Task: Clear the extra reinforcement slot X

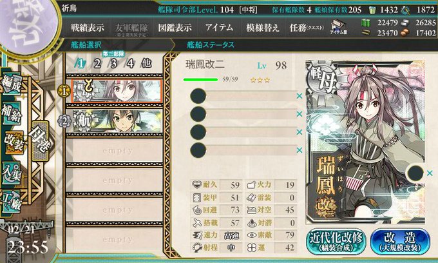Action: (x=430, y=173)
